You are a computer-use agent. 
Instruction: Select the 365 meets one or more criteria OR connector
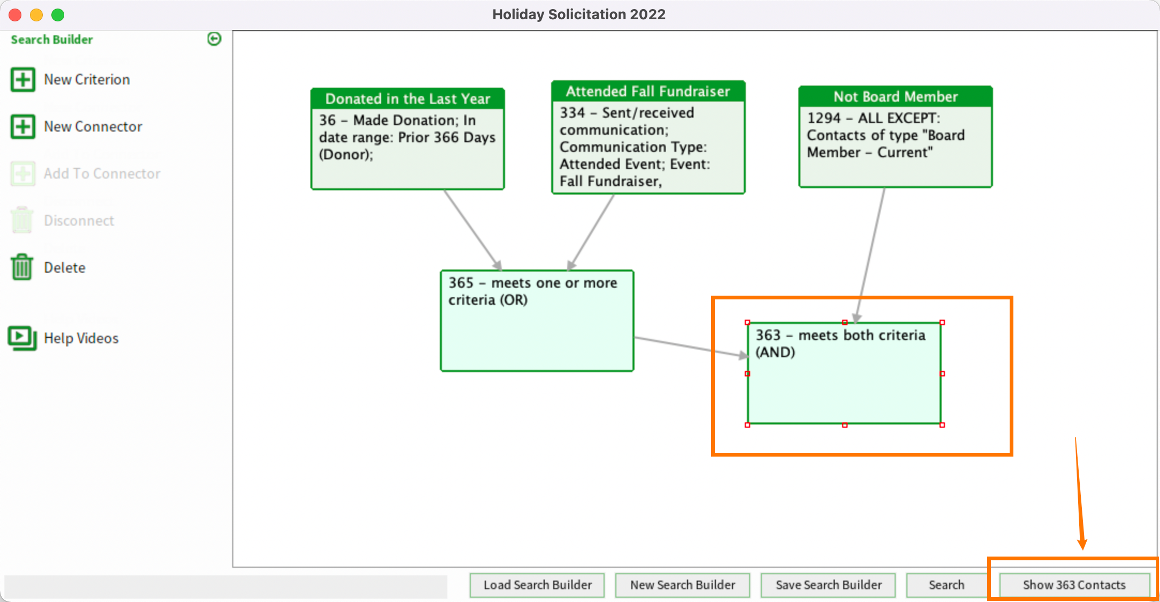point(537,321)
